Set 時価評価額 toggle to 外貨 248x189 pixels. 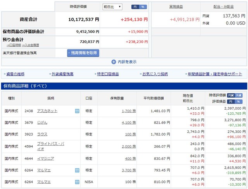pyautogui.click(x=239, y=95)
